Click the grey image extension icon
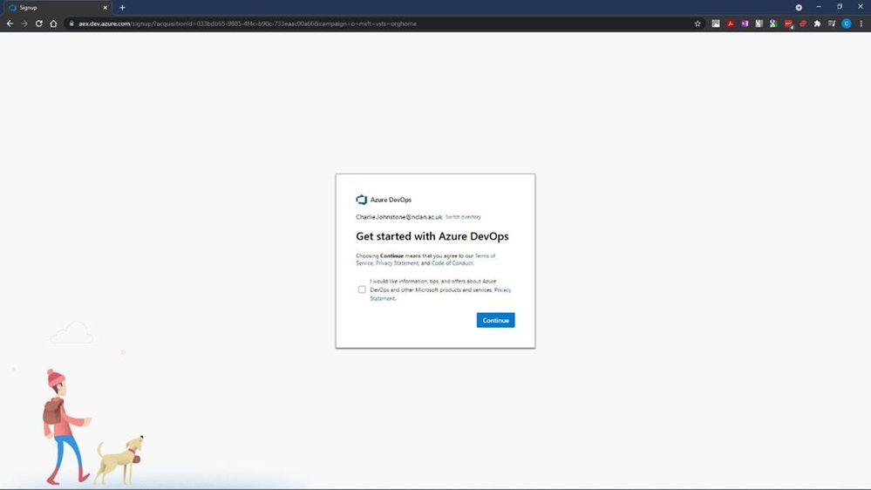Screen dimensions: 871x490 pos(716,24)
